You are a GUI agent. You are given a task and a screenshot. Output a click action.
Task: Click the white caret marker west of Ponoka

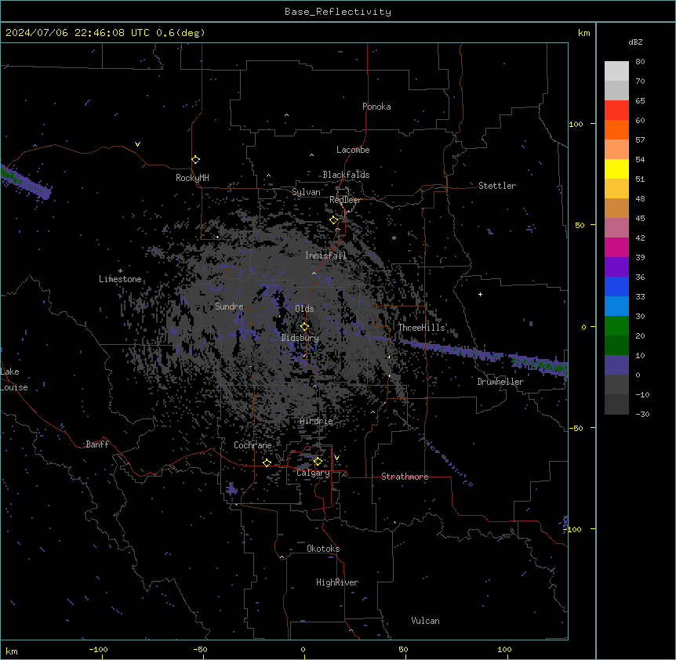point(286,115)
